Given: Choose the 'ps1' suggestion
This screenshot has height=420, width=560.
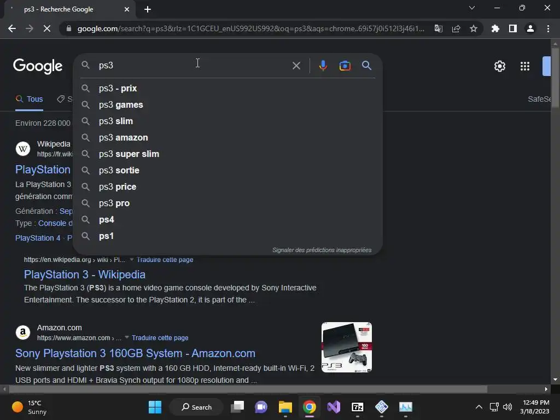Looking at the screenshot, I should click(x=227, y=236).
